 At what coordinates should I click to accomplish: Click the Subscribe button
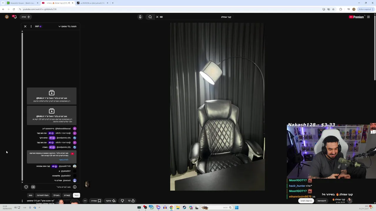(306, 201)
